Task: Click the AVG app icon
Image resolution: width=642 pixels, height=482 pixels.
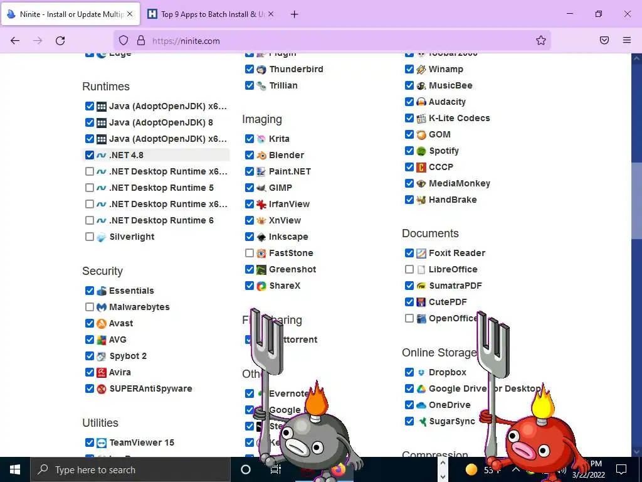Action: [102, 340]
